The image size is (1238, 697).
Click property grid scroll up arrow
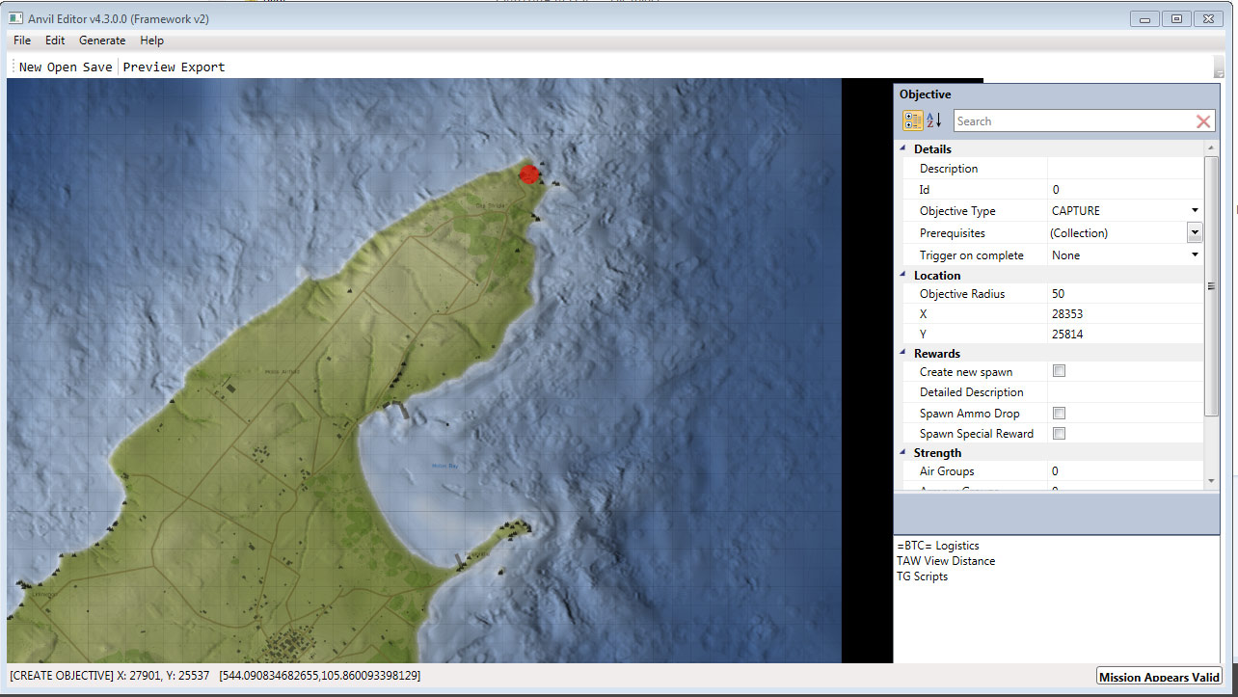click(x=1211, y=147)
